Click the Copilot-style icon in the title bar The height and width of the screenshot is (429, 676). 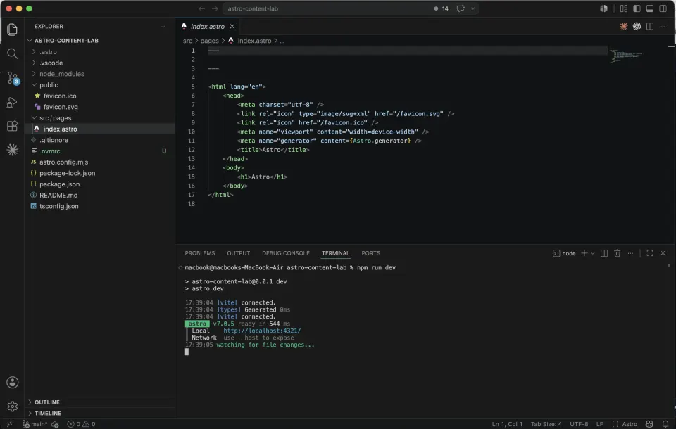click(603, 8)
